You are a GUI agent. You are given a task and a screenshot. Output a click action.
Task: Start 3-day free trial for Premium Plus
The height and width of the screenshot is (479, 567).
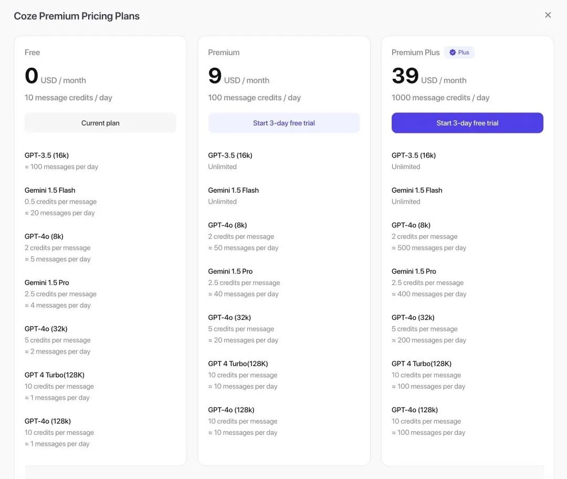[467, 123]
